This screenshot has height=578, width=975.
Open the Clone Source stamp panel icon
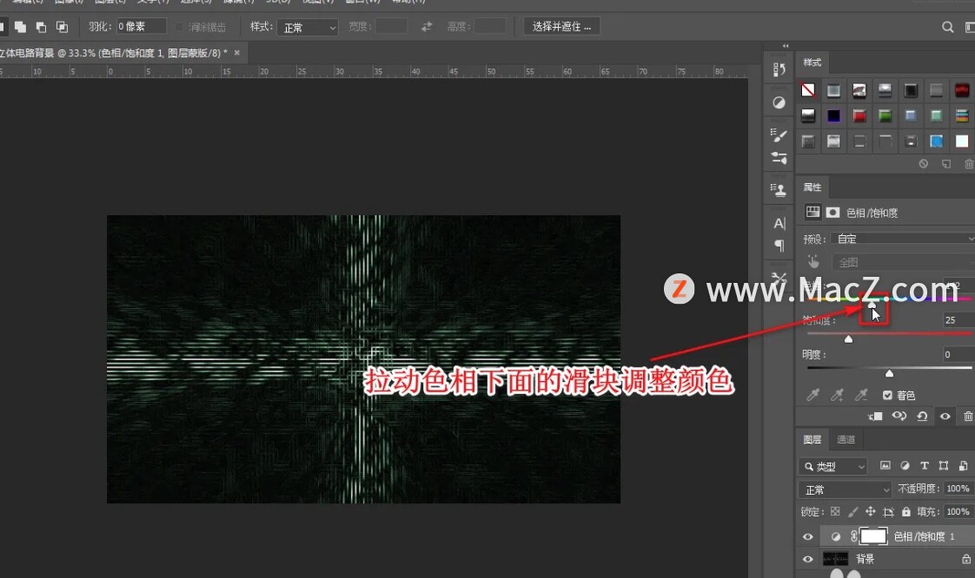click(779, 190)
